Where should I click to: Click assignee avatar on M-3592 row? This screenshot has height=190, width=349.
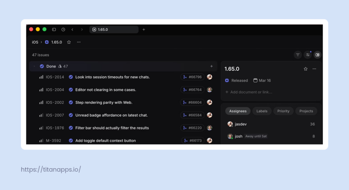210,140
